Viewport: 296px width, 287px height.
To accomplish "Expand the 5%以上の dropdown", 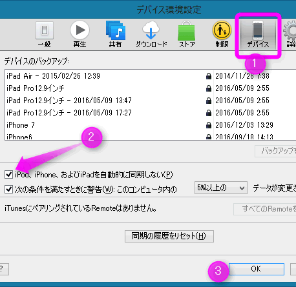I will coord(221,188).
